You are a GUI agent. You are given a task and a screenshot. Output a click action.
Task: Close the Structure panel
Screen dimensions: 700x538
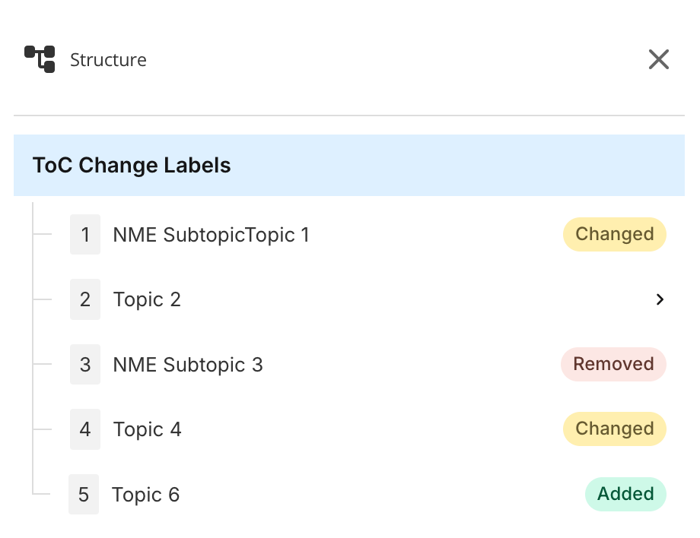tap(658, 59)
